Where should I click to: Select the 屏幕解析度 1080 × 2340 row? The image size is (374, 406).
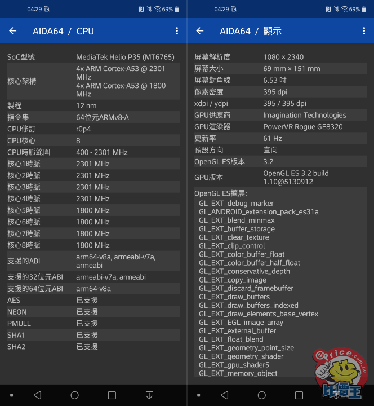(280, 57)
